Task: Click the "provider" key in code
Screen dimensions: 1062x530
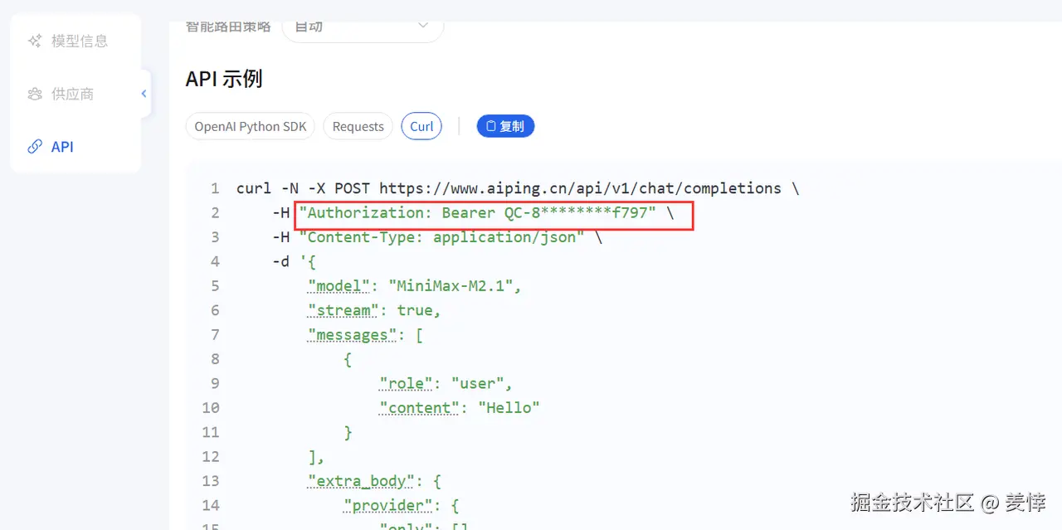Action: coord(387,505)
